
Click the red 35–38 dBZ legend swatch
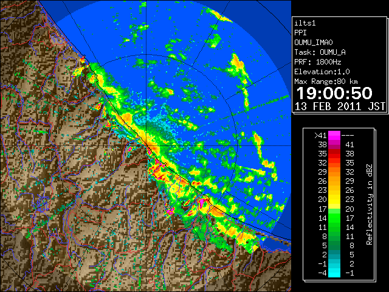click(x=334, y=153)
